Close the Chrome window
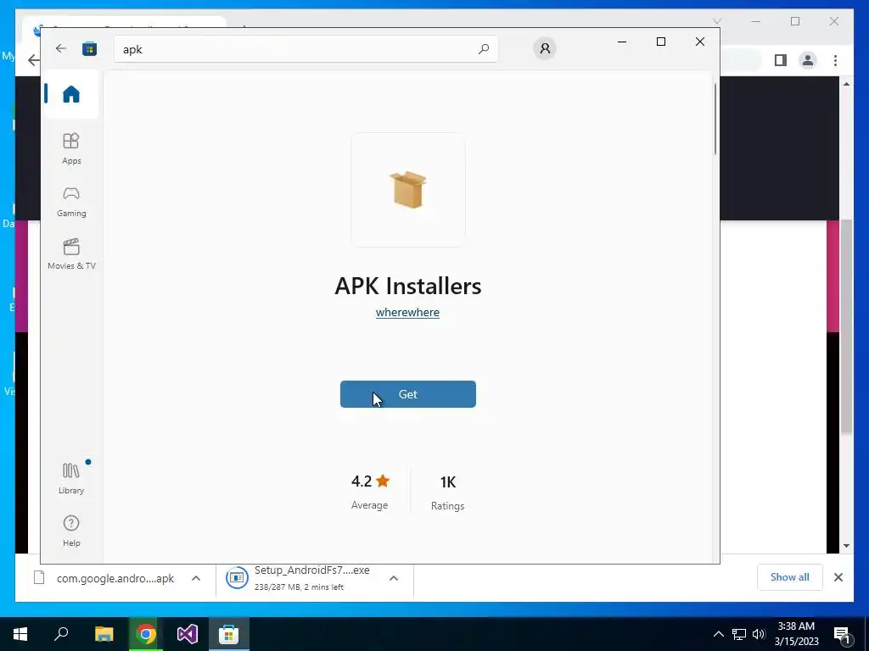 (834, 21)
